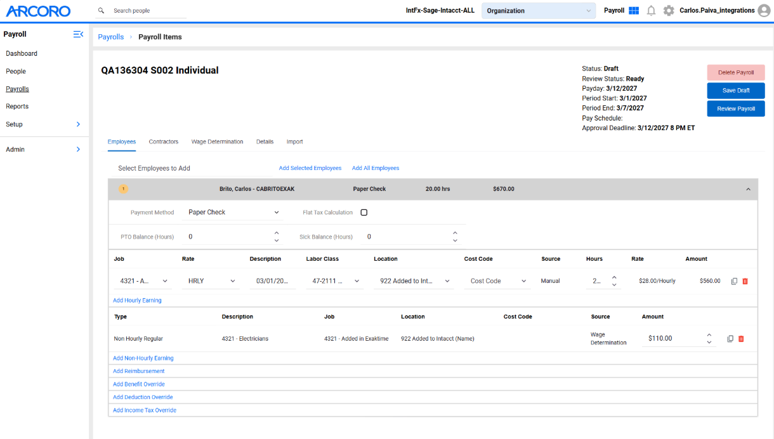Decrease PTO Balance hours stepper

coord(277,240)
